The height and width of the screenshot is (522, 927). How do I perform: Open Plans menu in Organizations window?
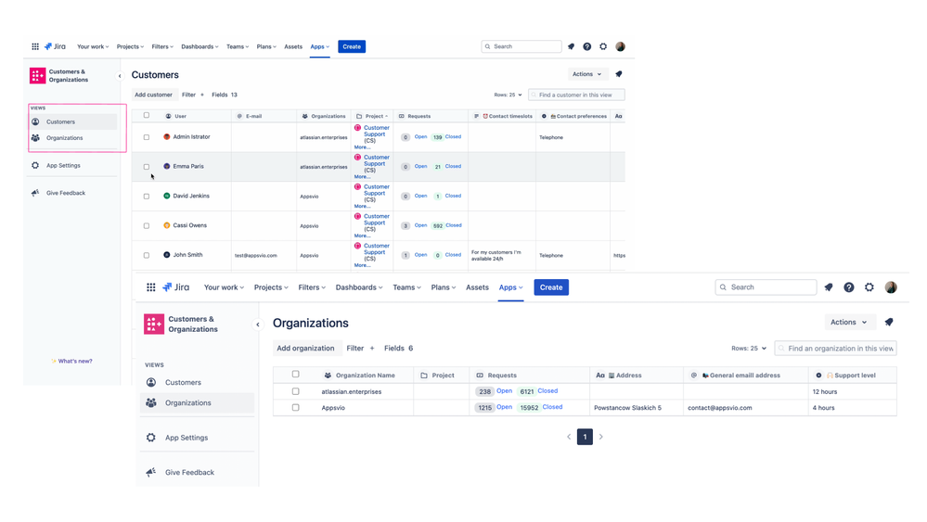(444, 287)
